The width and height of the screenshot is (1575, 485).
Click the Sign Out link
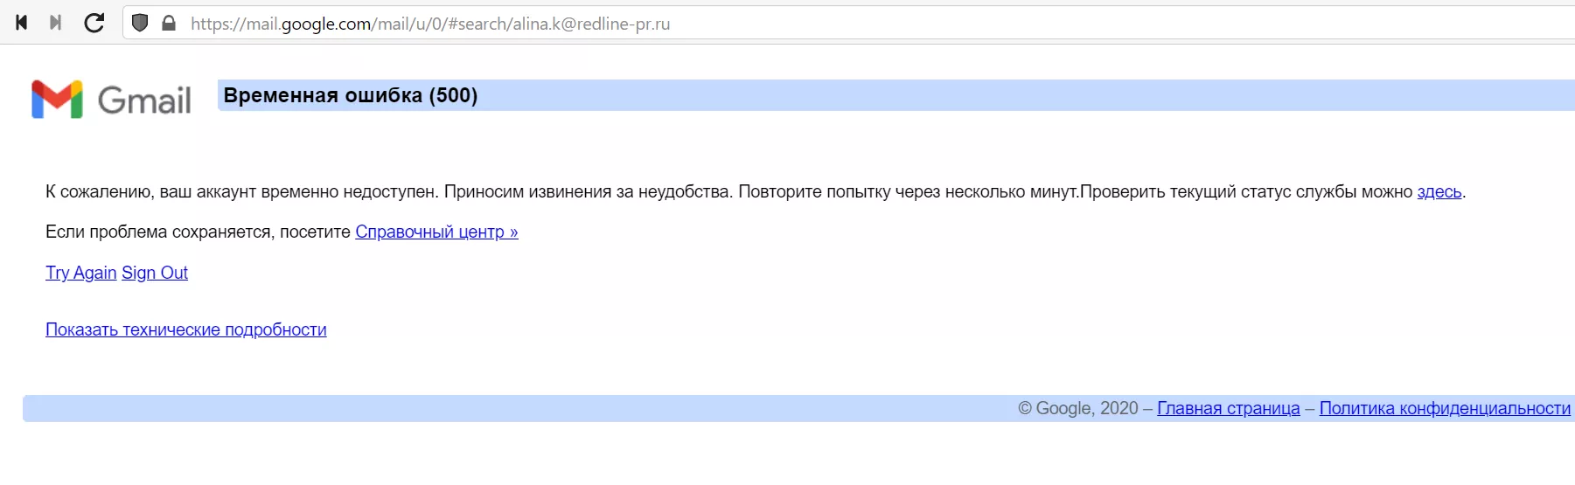155,273
